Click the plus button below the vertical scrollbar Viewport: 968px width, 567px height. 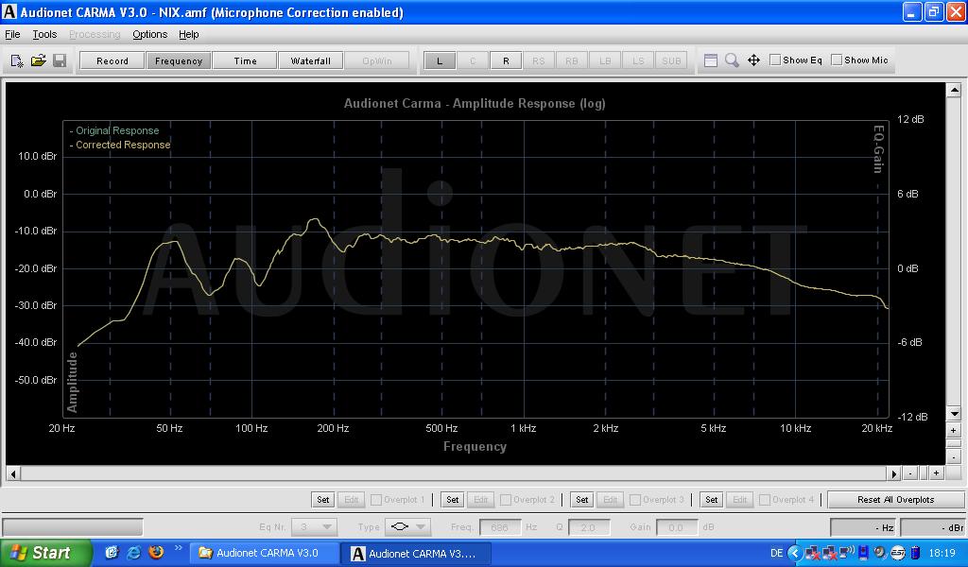pyautogui.click(x=954, y=430)
